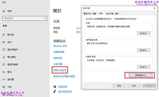Click the User Profiles Settings (設定(E)) button
Screen dimensions: 159x97
pyautogui.click(x=144, y=50)
